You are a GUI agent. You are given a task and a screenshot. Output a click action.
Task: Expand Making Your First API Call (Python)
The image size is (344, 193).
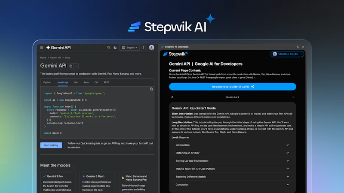coord(233,169)
